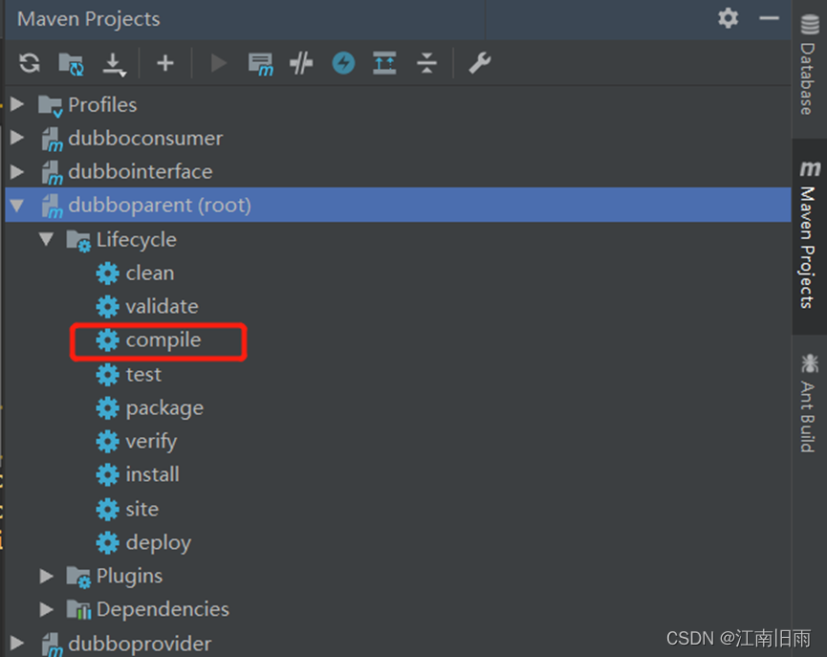Click gear icon beside compile

tap(108, 340)
